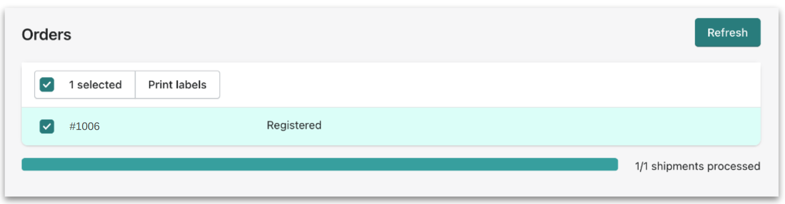Reload the orders list with Refresh
Image resolution: width=785 pixels, height=204 pixels.
(727, 33)
